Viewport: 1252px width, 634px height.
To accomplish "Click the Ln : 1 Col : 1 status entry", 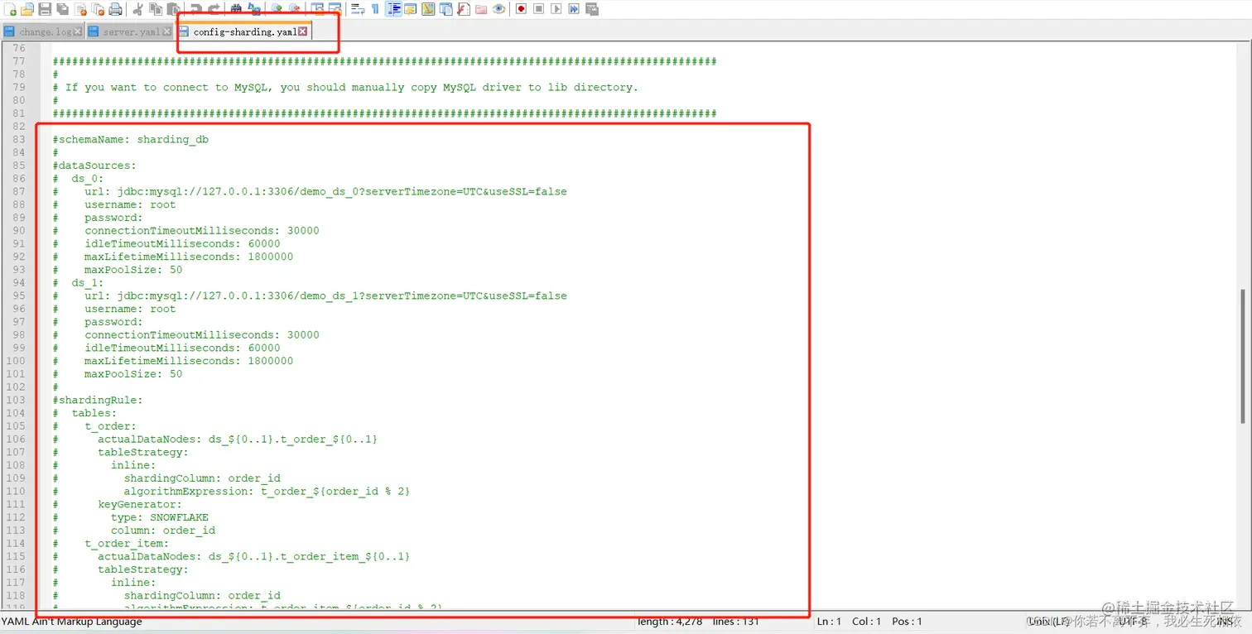I will point(850,621).
